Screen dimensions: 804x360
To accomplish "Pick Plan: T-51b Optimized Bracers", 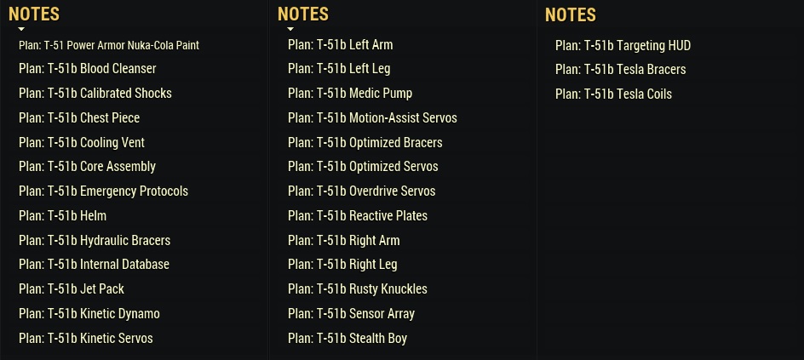I will pos(365,143).
